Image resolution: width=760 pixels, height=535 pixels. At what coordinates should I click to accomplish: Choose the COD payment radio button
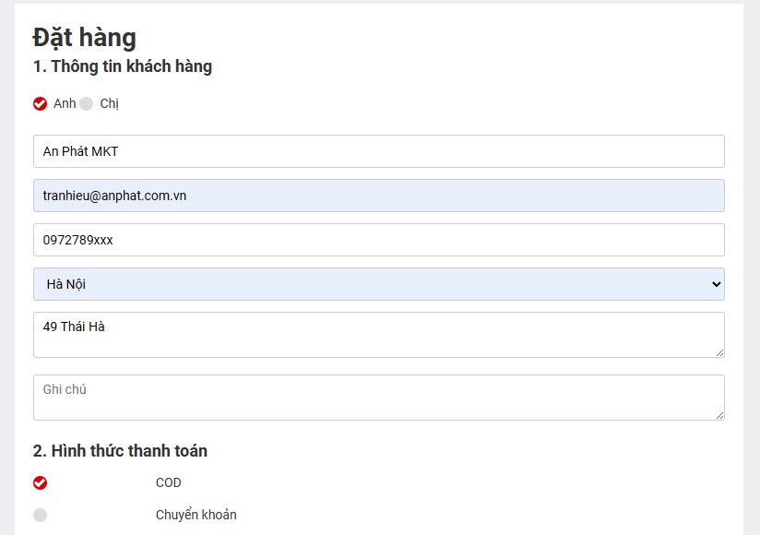(41, 483)
